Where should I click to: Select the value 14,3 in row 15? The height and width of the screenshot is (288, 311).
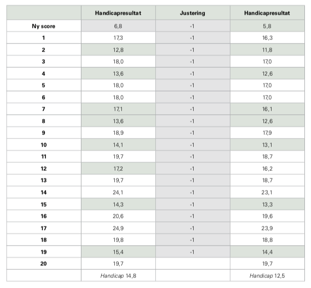118,205
